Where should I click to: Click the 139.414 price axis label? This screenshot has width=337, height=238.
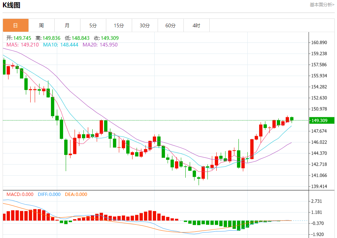pos(319,186)
